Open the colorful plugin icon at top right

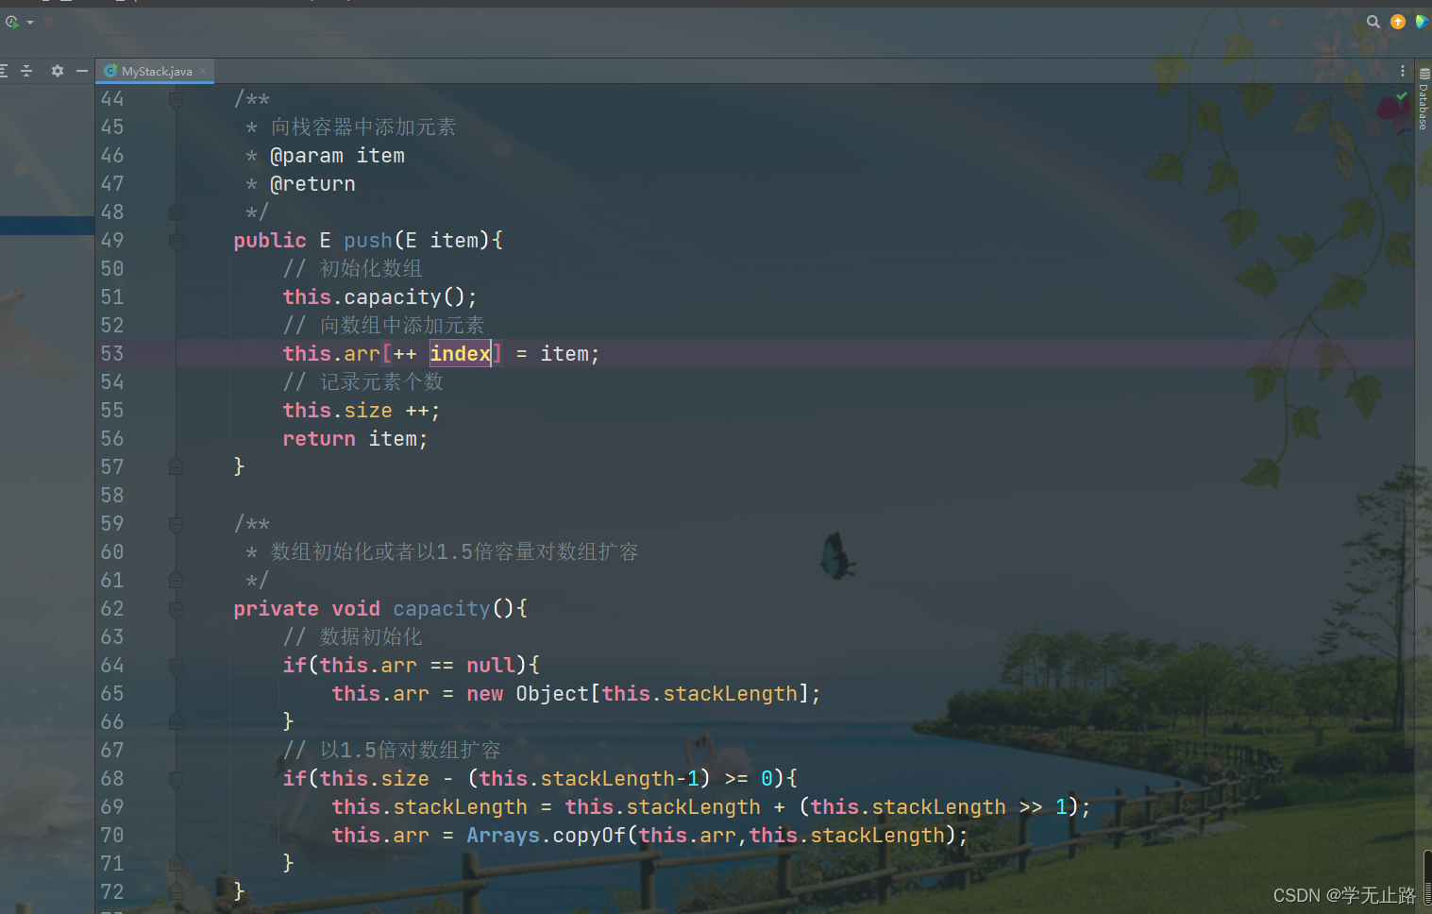[x=1422, y=22]
